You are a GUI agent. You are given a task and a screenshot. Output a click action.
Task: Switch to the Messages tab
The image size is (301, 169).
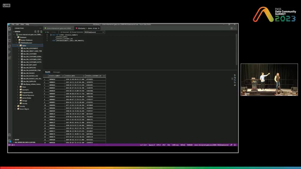(x=56, y=72)
